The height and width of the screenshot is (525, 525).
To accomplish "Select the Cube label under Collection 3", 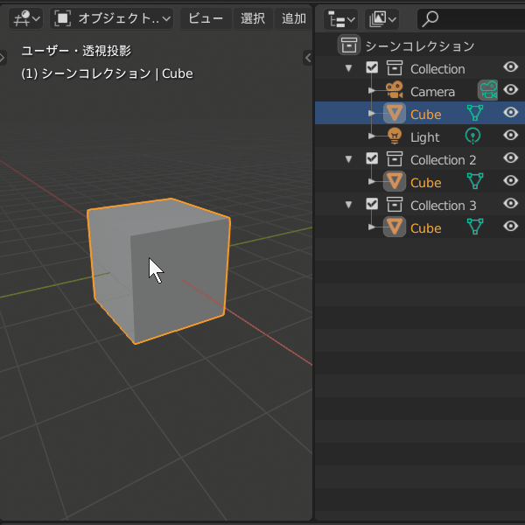I will (426, 228).
